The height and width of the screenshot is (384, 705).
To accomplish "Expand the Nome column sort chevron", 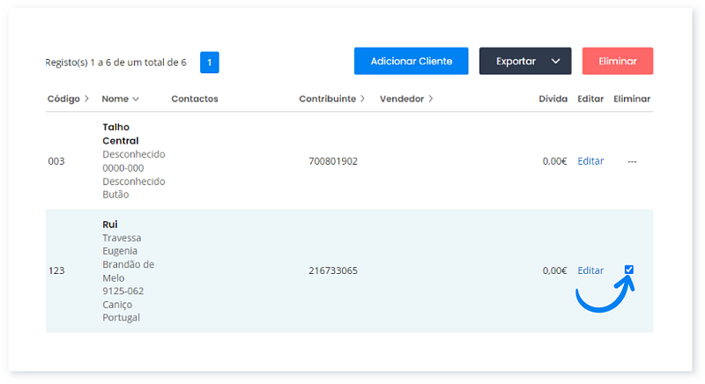I will click(136, 99).
